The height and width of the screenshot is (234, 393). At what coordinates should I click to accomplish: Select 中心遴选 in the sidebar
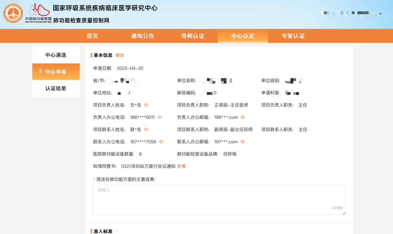[x=56, y=55]
